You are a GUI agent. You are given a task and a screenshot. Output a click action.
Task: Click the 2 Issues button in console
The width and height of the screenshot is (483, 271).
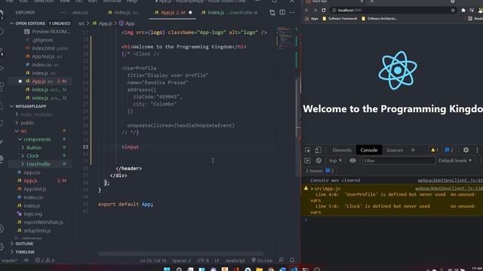[x=320, y=171]
